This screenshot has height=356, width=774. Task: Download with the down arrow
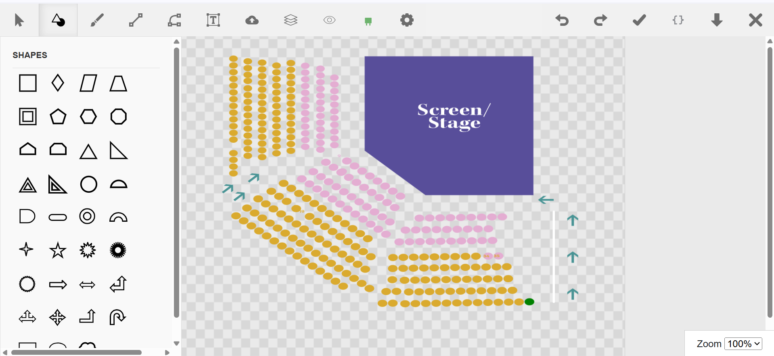(717, 20)
